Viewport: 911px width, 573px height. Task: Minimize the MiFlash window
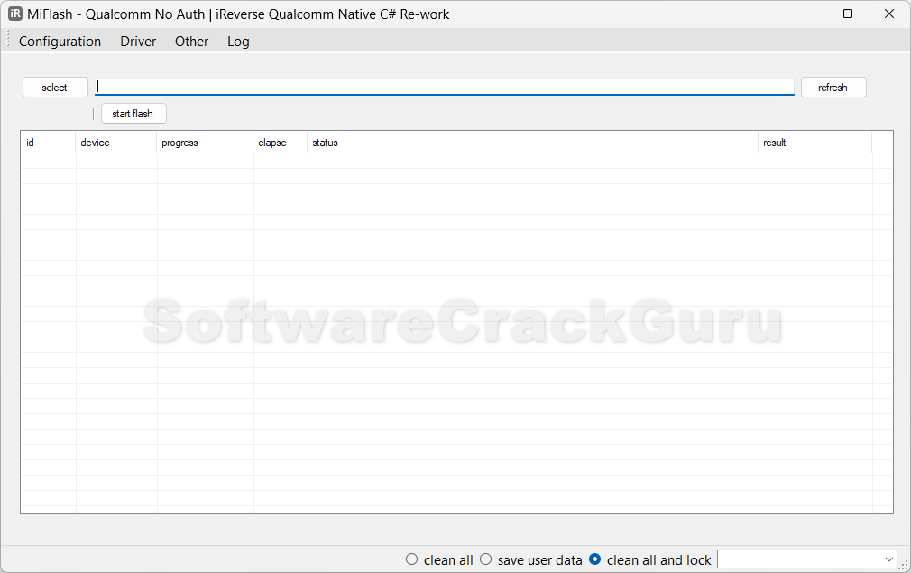coord(807,14)
